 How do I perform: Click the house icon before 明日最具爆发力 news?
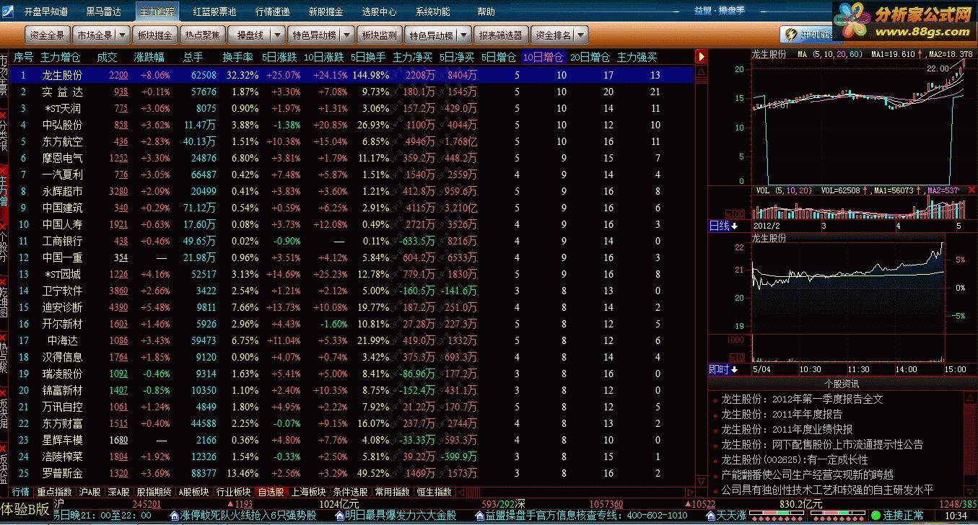339,516
